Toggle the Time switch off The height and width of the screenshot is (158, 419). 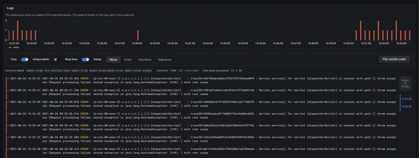pos(25,59)
